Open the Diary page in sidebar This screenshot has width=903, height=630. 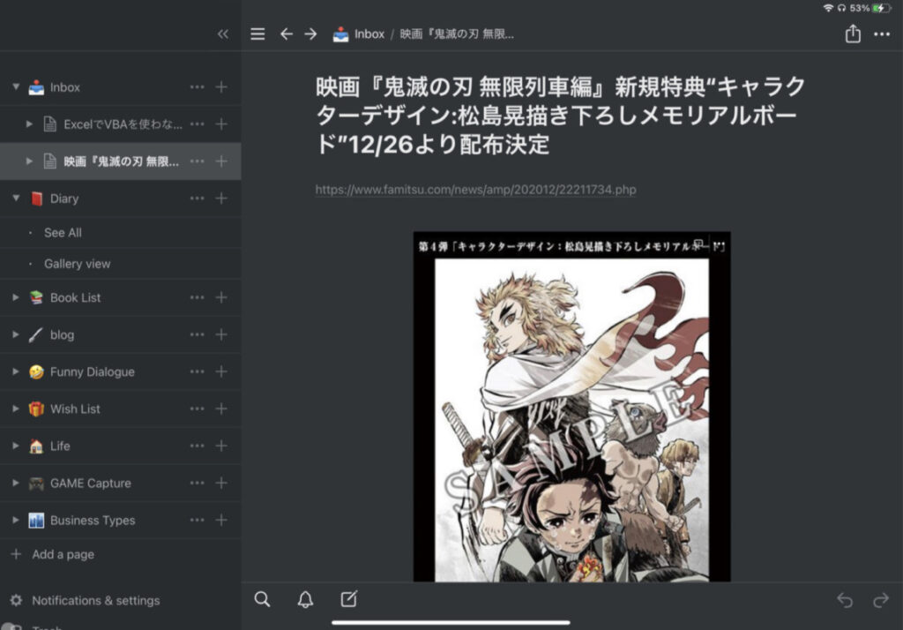63,199
